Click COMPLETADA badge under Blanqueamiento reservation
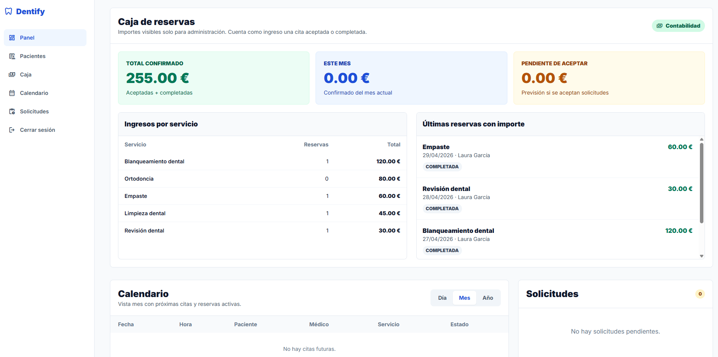The width and height of the screenshot is (718, 357). [x=442, y=251]
